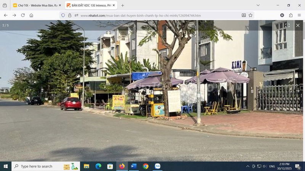Show hidden system tray icons
The width and height of the screenshot is (305, 171).
pos(247,166)
